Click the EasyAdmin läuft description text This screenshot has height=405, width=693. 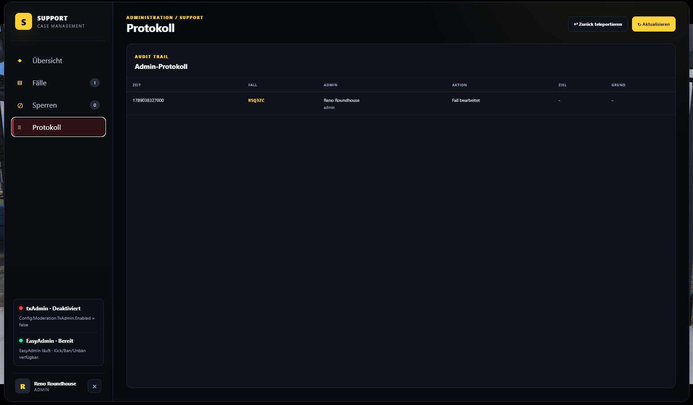(53, 354)
